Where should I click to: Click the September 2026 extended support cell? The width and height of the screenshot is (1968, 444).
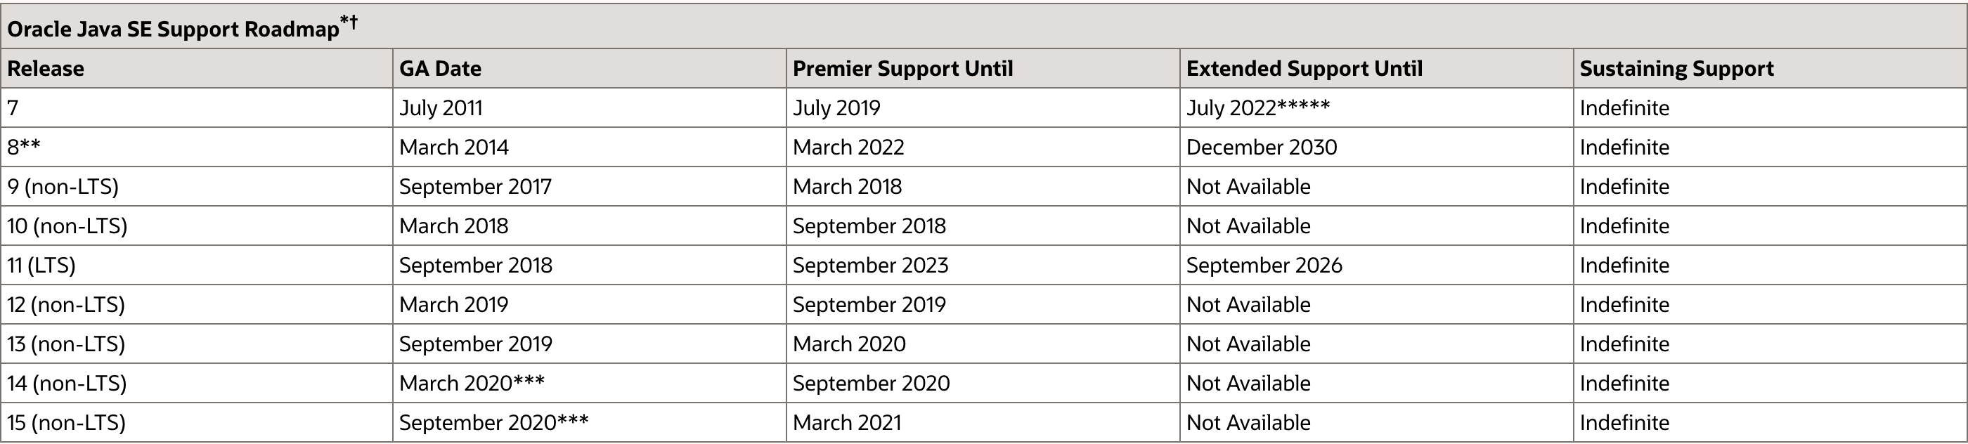(1264, 265)
